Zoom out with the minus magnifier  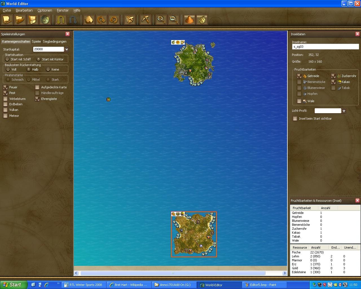pos(174,20)
